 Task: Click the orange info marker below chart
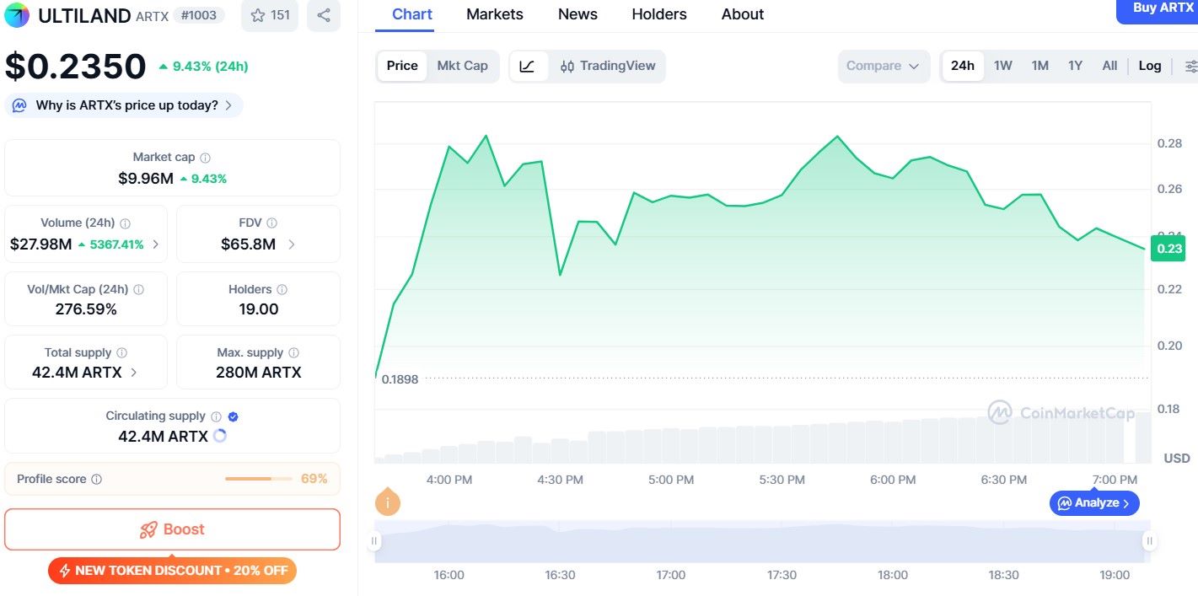point(388,503)
